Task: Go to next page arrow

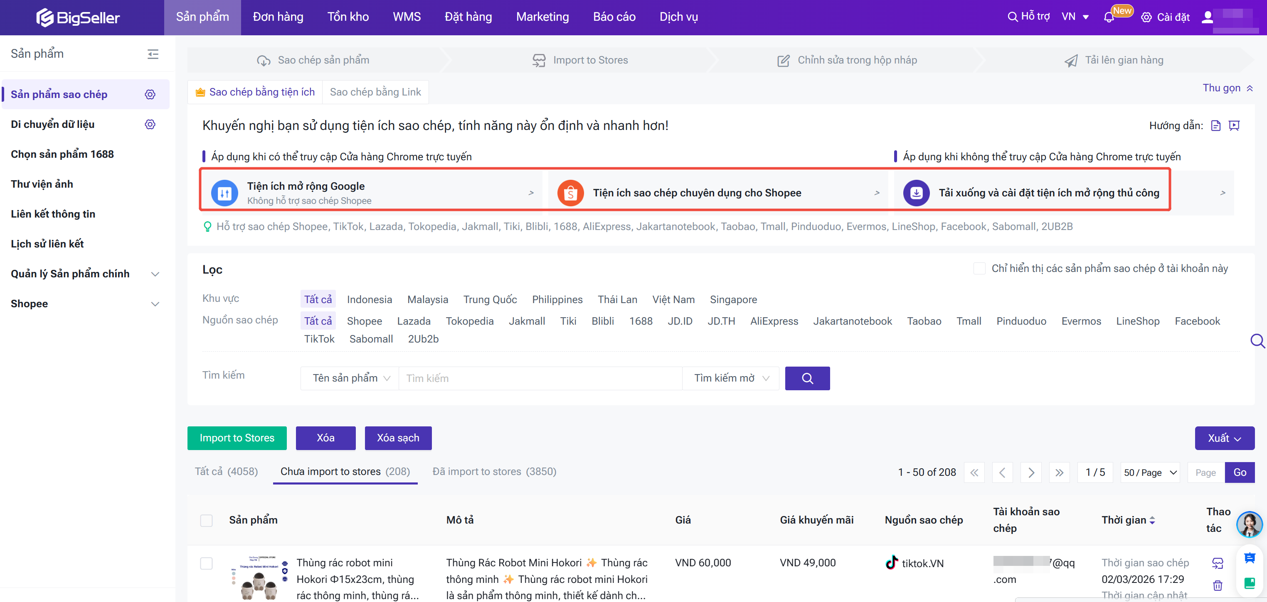Action: [1030, 472]
